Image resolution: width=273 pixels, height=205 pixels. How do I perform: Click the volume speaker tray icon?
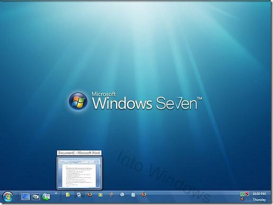click(x=242, y=199)
